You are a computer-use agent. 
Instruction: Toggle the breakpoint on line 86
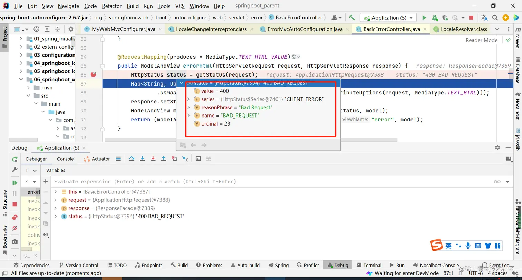93,74
